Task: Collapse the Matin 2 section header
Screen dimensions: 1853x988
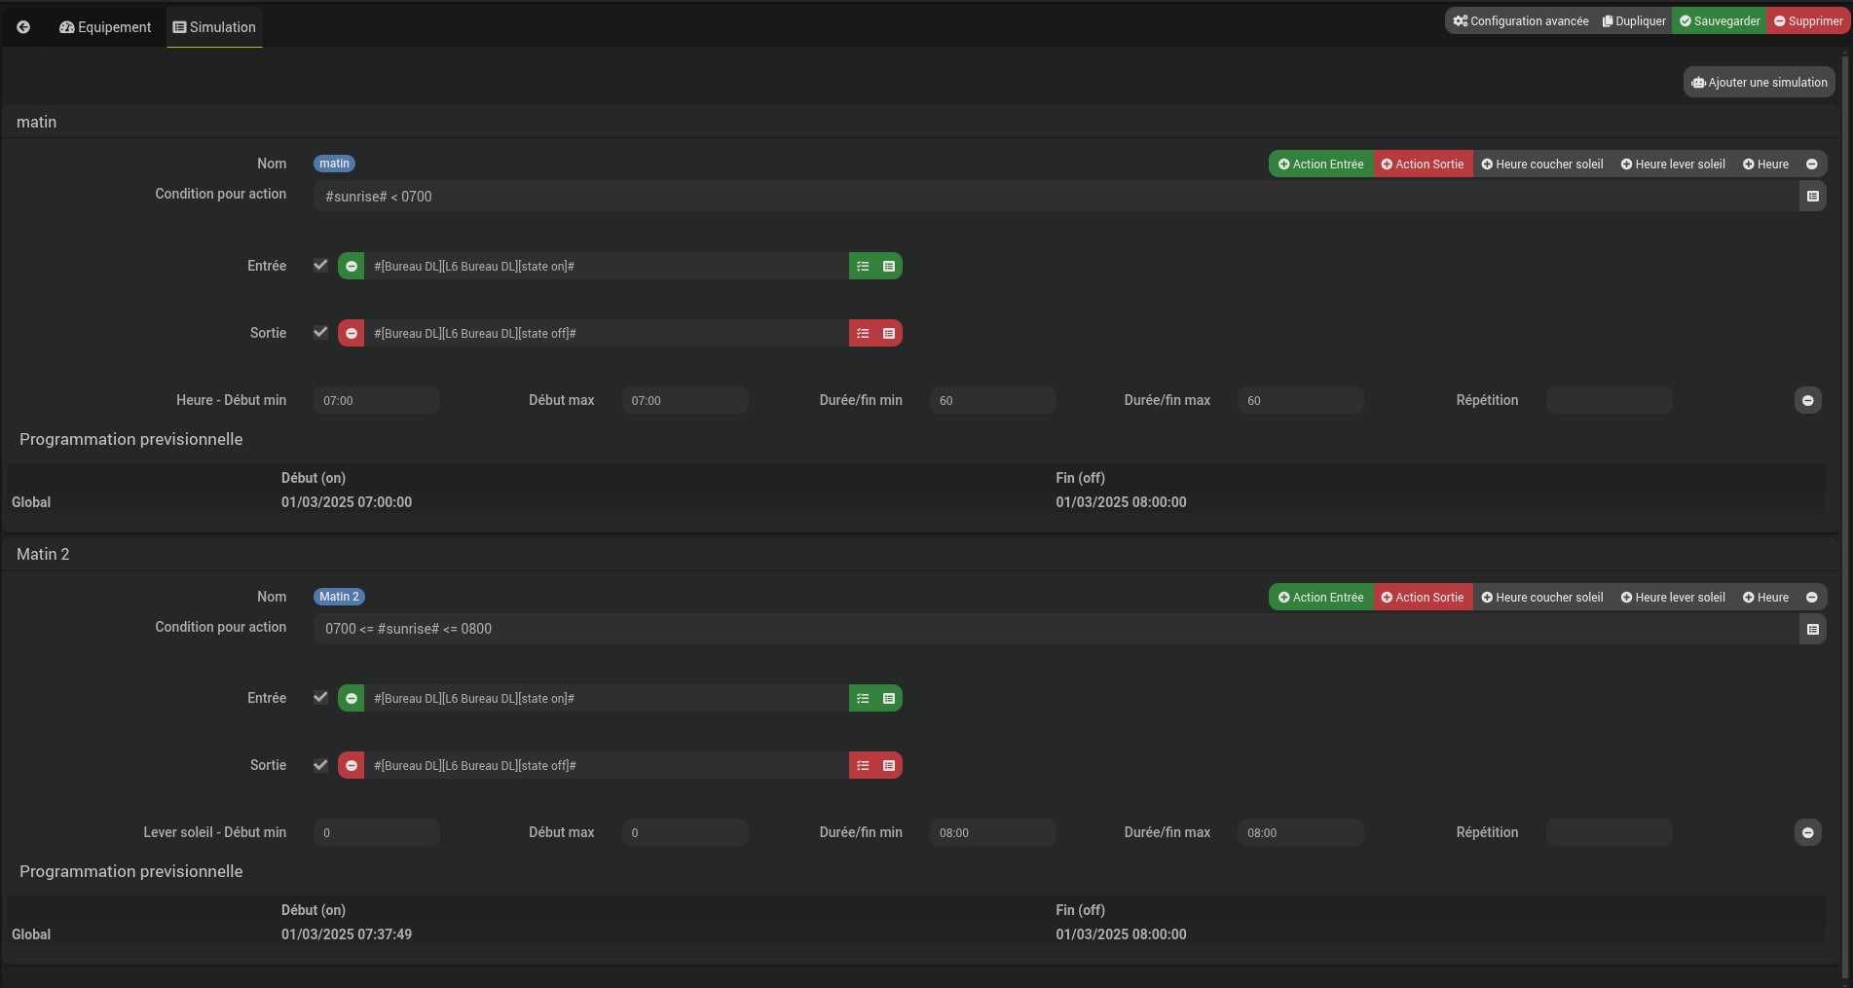Action: coord(43,554)
